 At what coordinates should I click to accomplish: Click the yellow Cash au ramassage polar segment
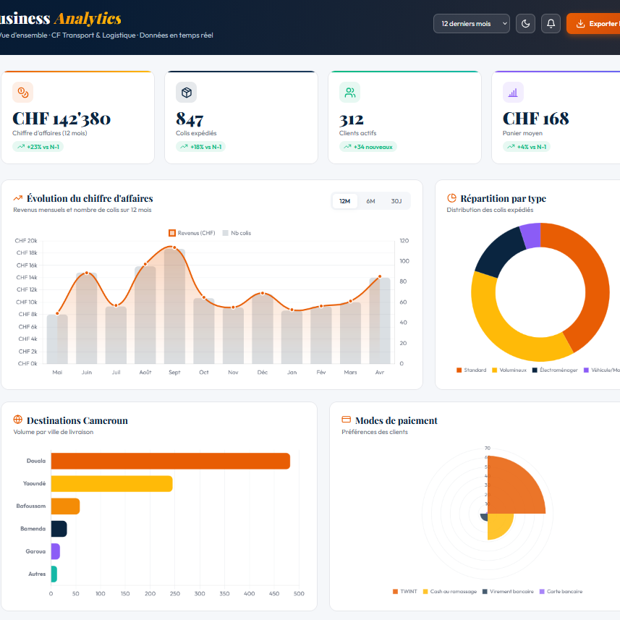coord(498,525)
